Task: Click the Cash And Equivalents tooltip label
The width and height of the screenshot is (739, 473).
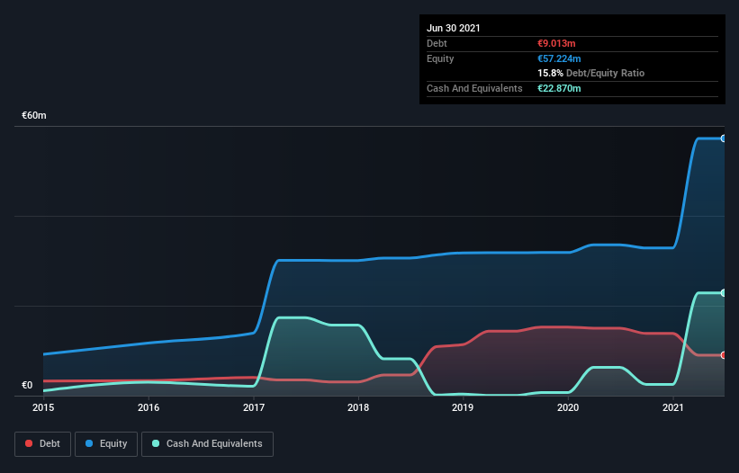Action: [474, 88]
